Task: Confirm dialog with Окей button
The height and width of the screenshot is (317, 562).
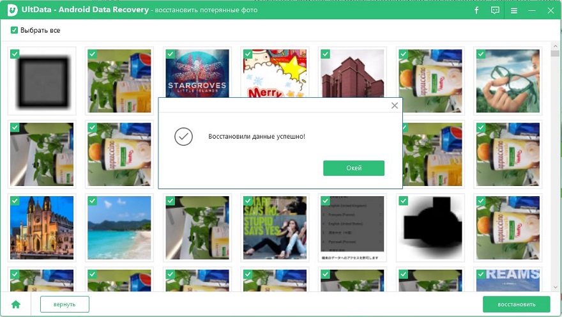Action: point(354,168)
